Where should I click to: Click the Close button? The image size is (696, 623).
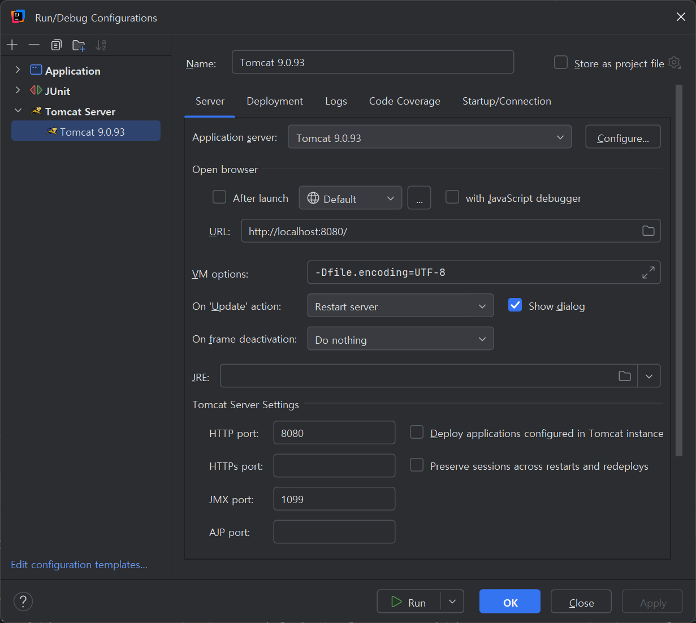pyautogui.click(x=581, y=602)
